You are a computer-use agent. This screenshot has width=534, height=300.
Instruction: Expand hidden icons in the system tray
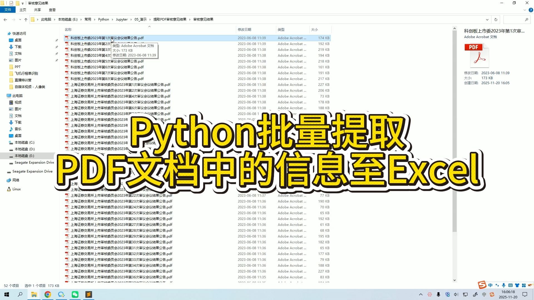(x=421, y=294)
